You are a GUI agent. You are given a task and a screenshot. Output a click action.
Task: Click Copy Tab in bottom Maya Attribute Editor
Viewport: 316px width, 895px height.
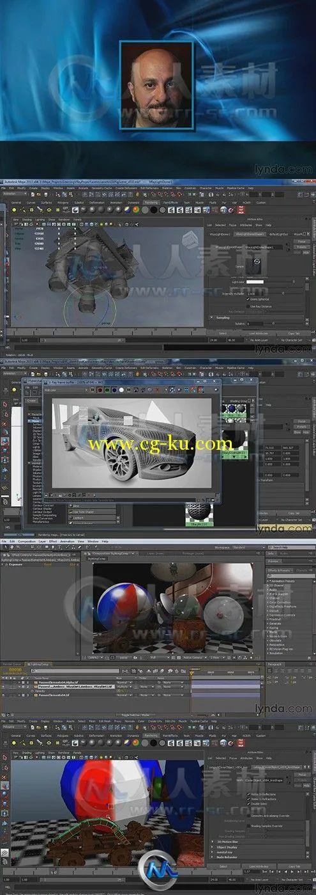coord(294,866)
